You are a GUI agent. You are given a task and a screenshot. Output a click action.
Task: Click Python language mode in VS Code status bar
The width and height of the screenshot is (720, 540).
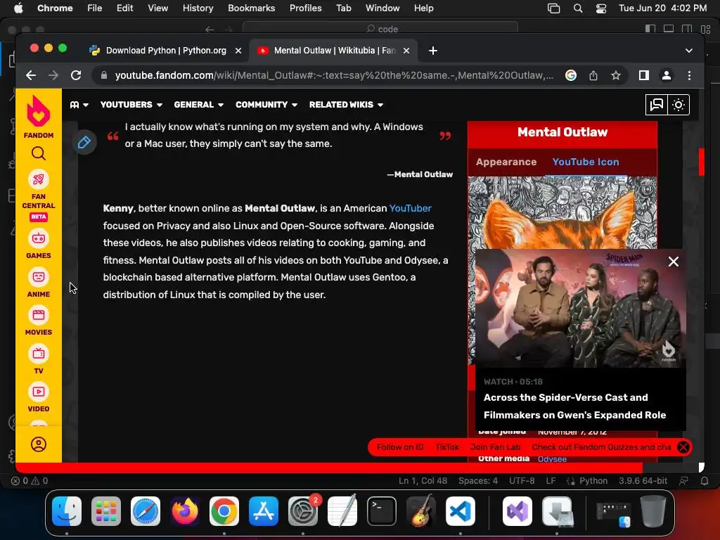pyautogui.click(x=593, y=481)
